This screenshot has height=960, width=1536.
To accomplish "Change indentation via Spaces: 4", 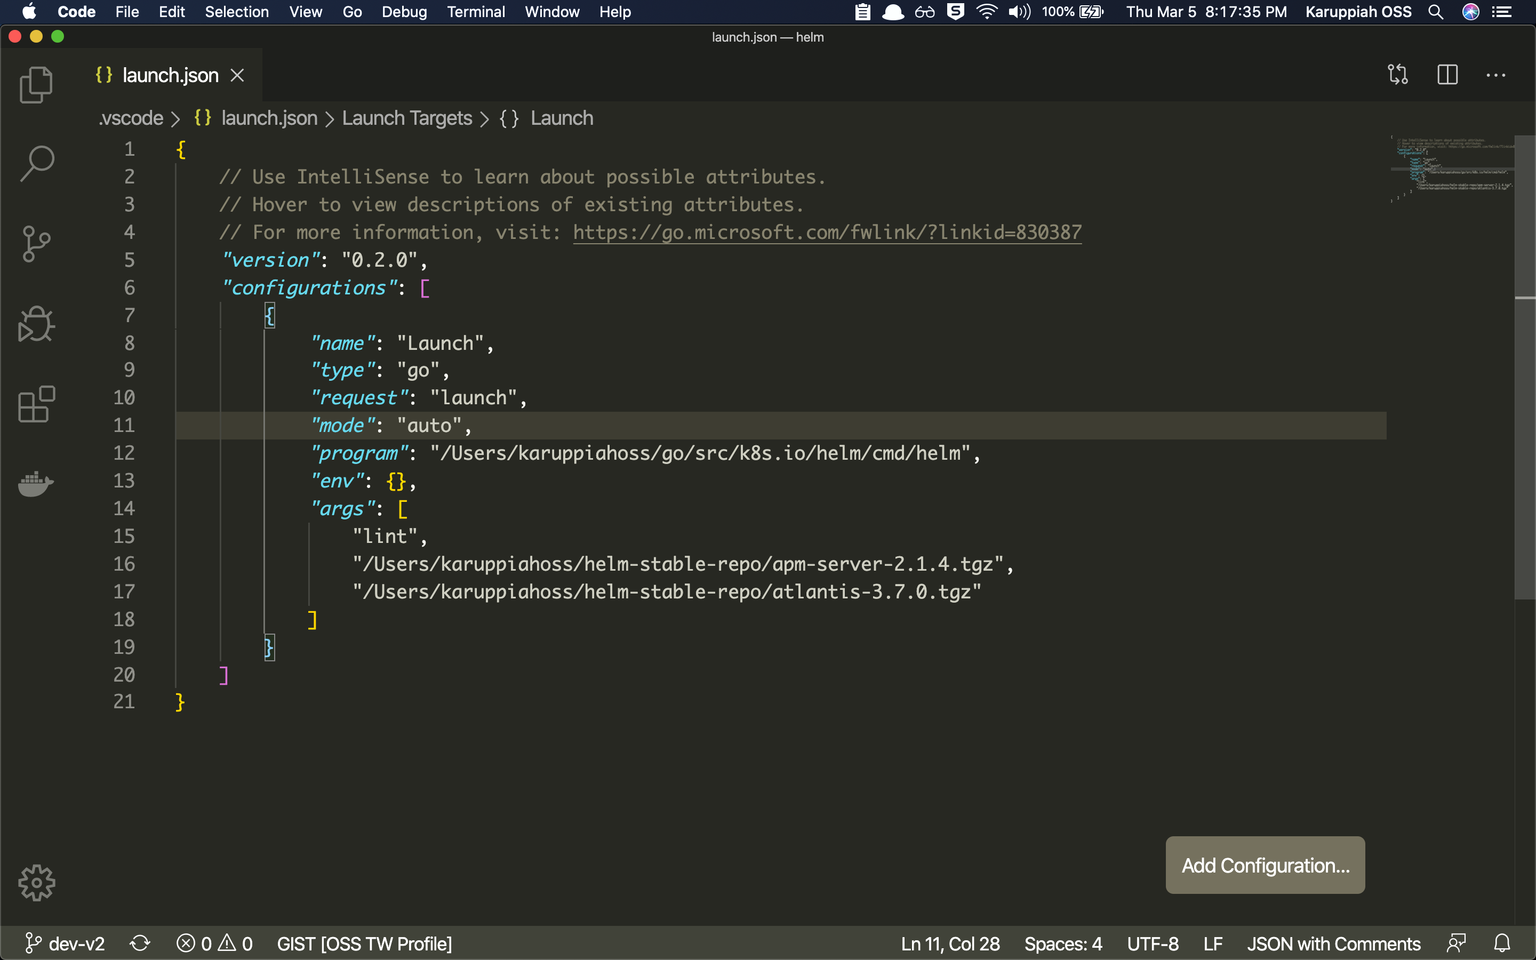I will pyautogui.click(x=1063, y=943).
